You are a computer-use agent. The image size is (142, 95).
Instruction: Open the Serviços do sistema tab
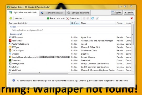click(78, 13)
